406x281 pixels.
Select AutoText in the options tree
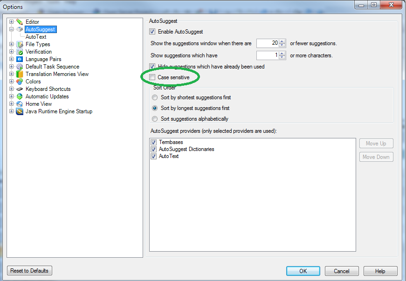click(x=36, y=37)
